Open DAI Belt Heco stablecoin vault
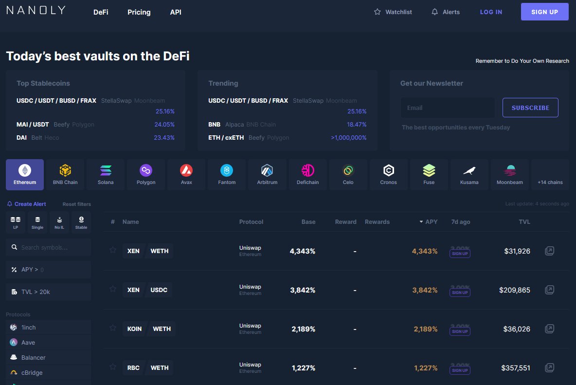576x385 pixels. (95, 137)
